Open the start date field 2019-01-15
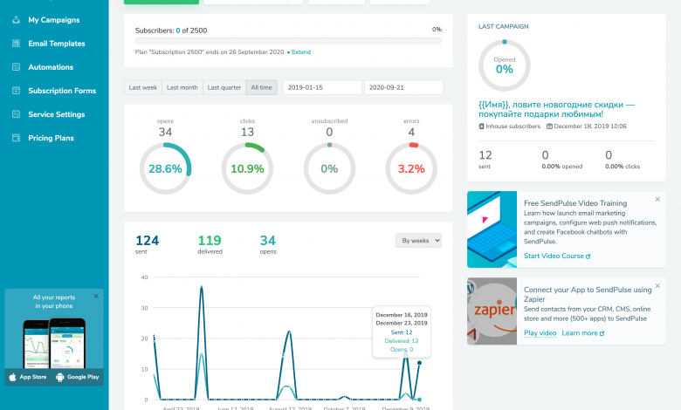681x410 pixels. point(322,87)
